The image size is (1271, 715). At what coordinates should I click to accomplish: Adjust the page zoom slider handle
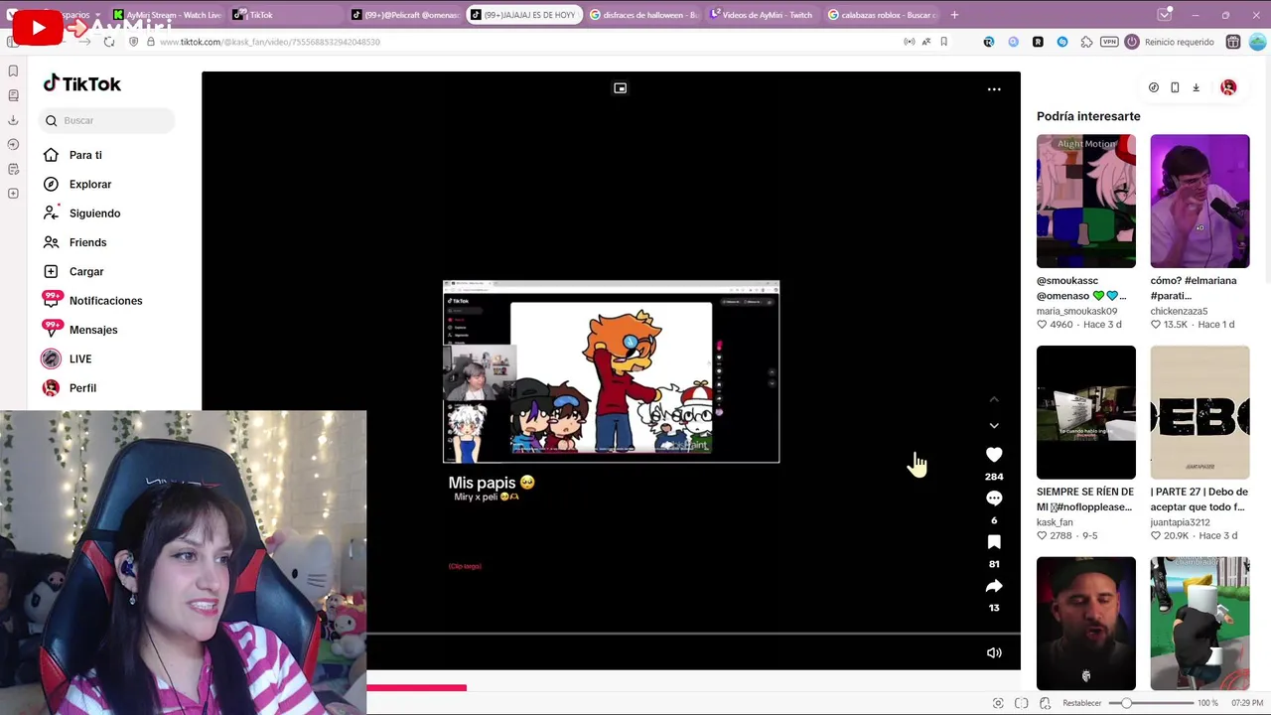point(1126,703)
